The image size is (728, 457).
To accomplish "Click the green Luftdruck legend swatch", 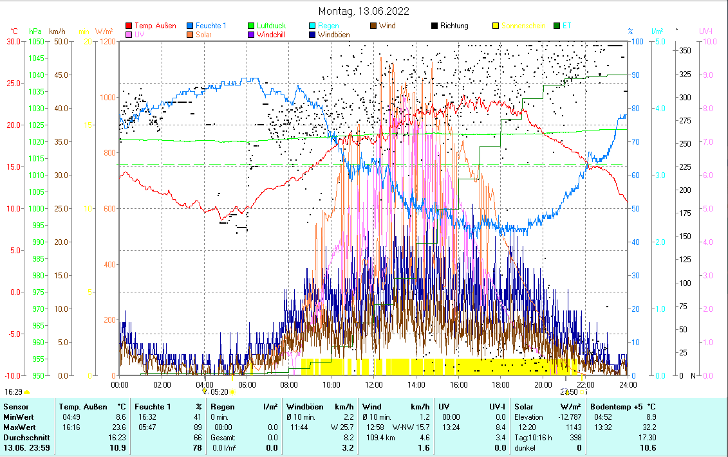I will pos(251,26).
